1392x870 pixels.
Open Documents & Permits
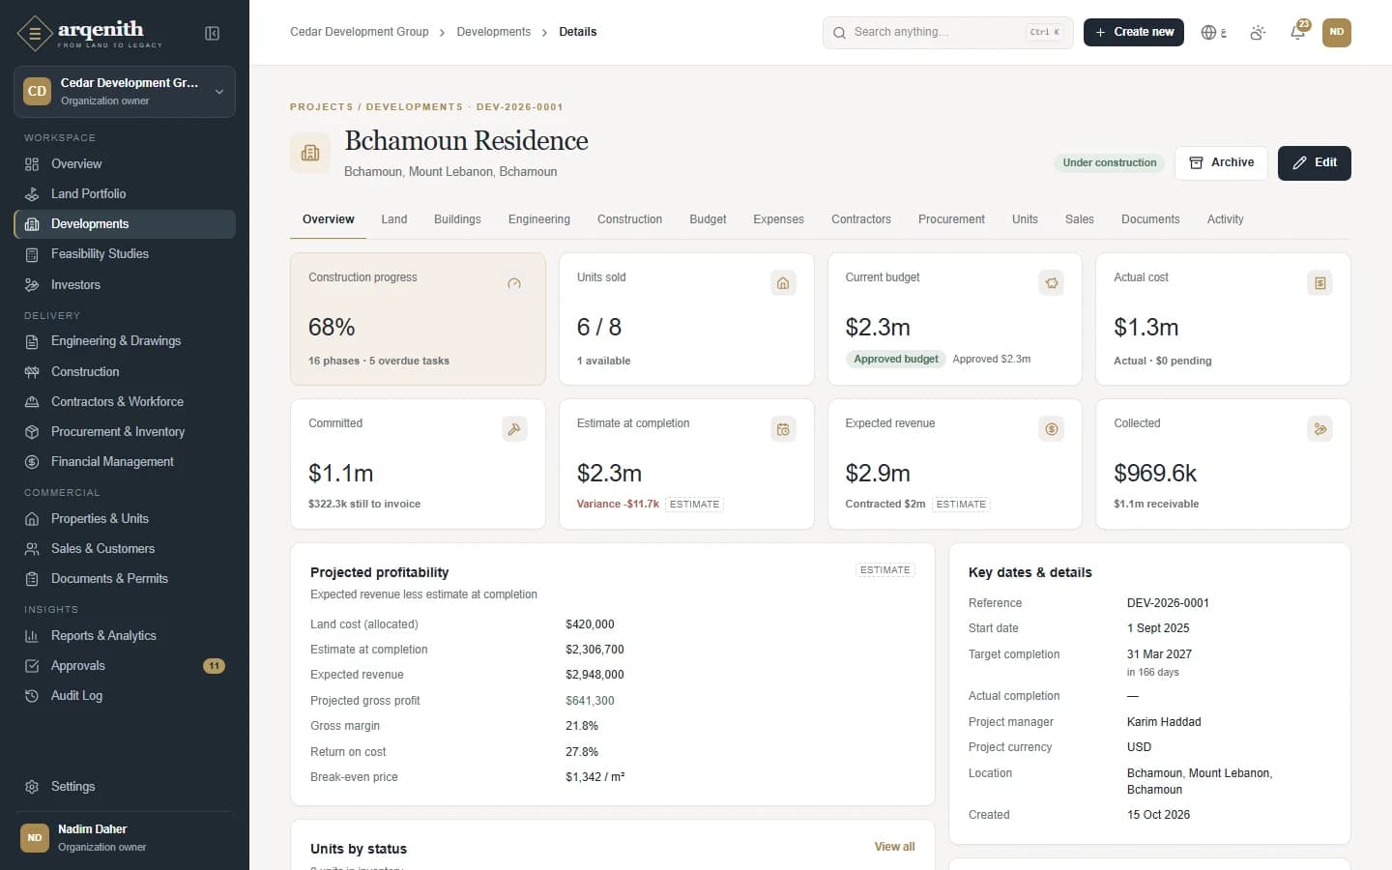point(125,578)
